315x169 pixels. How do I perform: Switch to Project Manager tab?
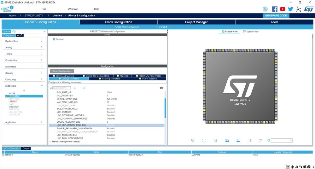coord(196,22)
